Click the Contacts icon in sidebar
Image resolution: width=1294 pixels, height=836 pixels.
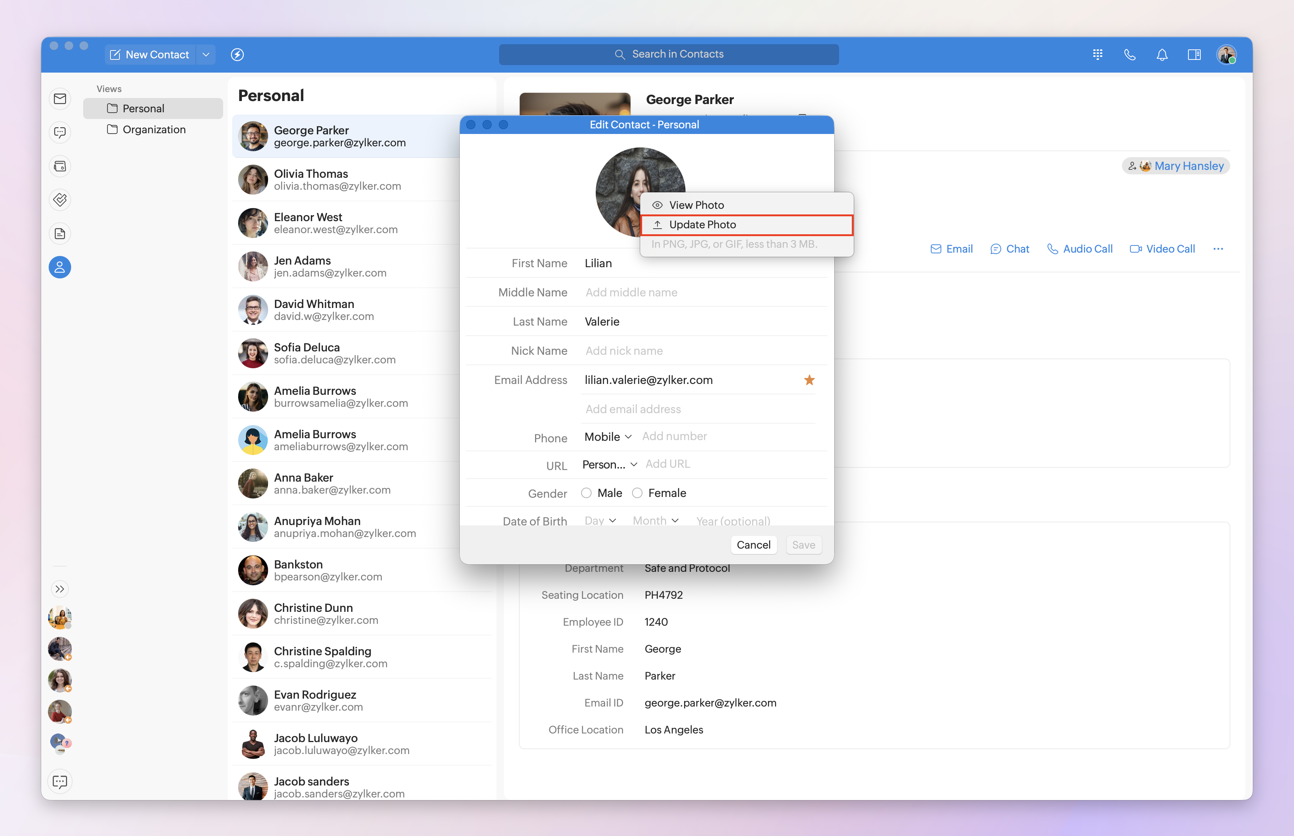pos(60,267)
